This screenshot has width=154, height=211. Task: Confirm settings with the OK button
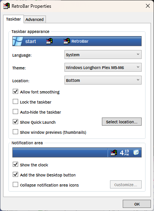(137, 204)
